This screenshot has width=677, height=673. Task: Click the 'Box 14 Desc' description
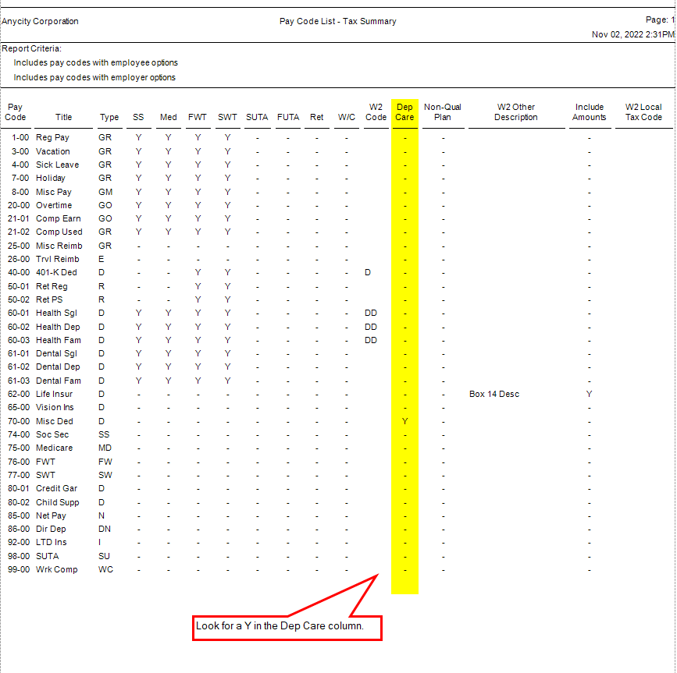(494, 394)
